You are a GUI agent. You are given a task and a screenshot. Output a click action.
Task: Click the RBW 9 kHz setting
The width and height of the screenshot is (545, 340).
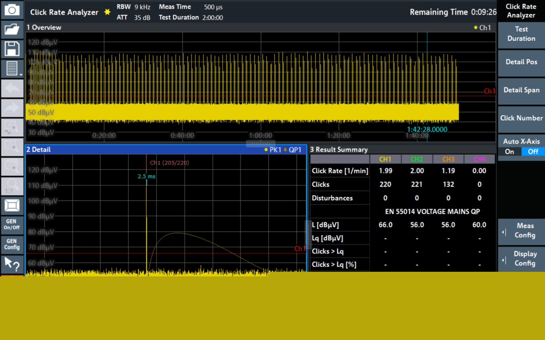pos(133,7)
